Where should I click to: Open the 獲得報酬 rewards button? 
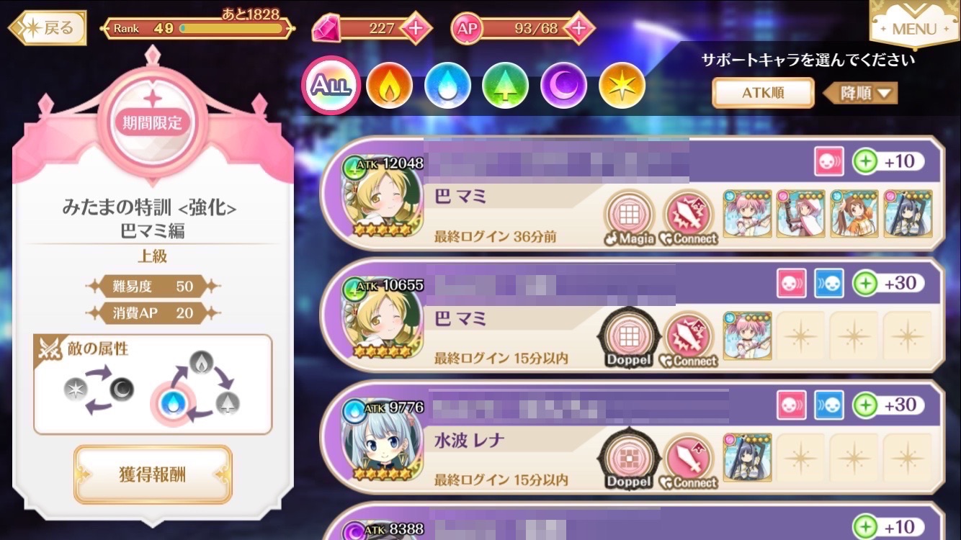(153, 474)
